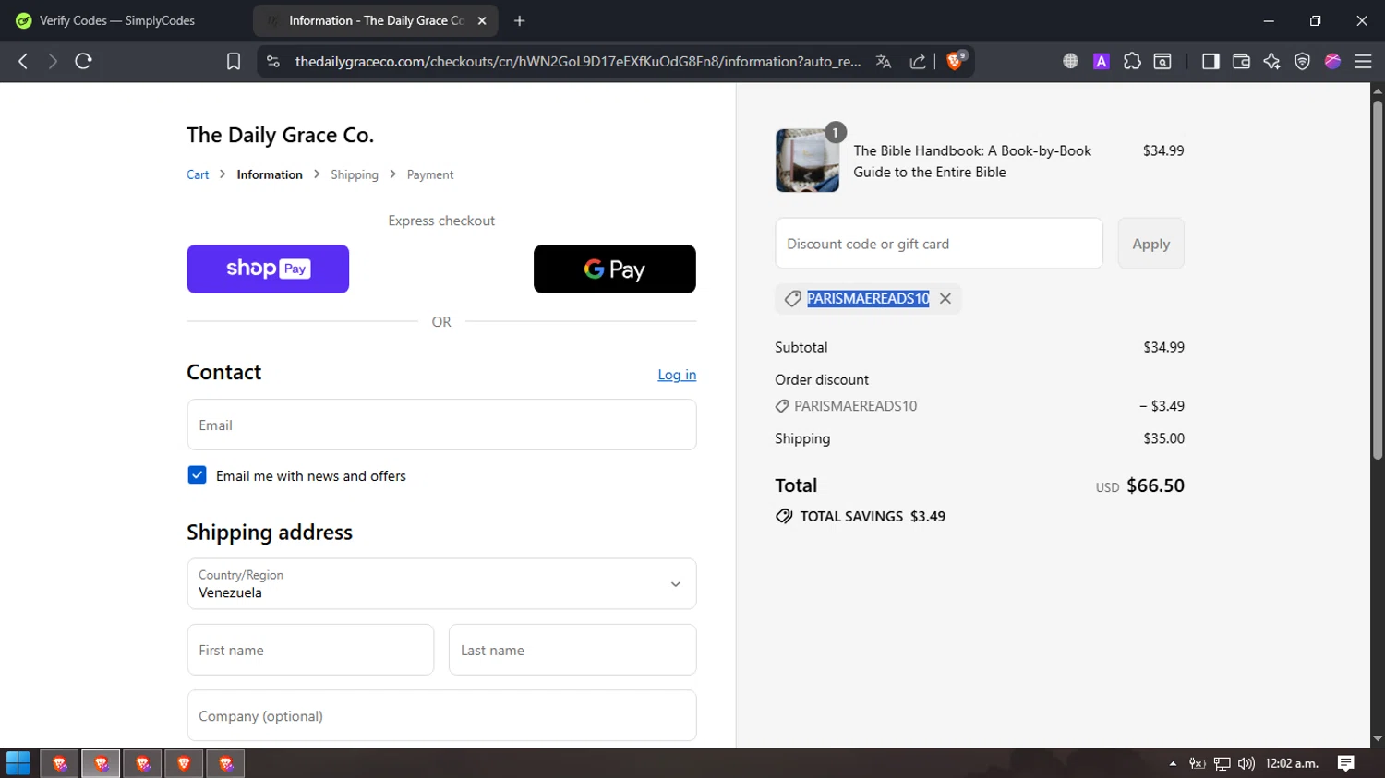The width and height of the screenshot is (1385, 778).
Task: Open site settings icon in address bar
Action: (272, 61)
